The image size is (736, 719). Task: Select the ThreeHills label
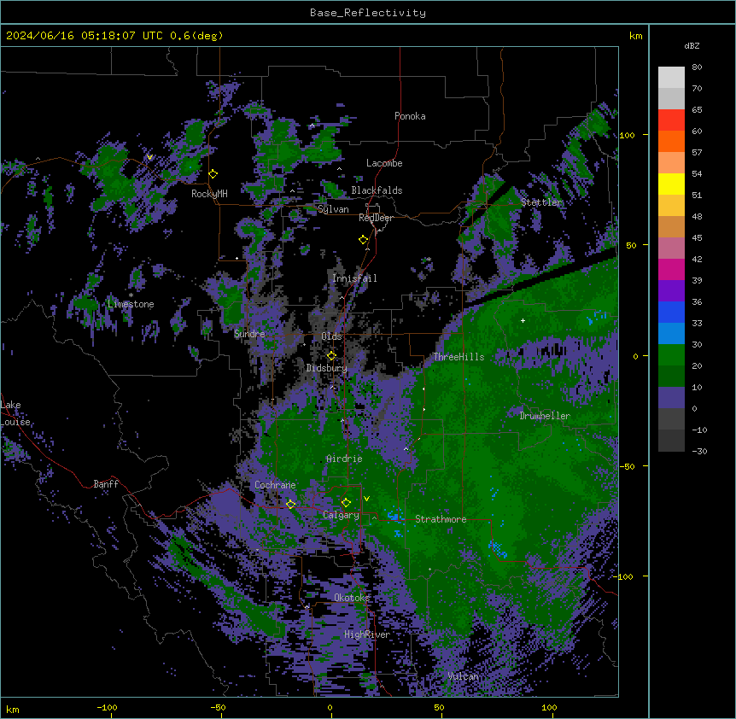tap(459, 357)
